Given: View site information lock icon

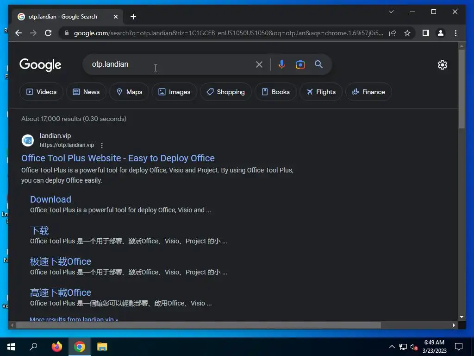Looking at the screenshot, I should [x=67, y=33].
